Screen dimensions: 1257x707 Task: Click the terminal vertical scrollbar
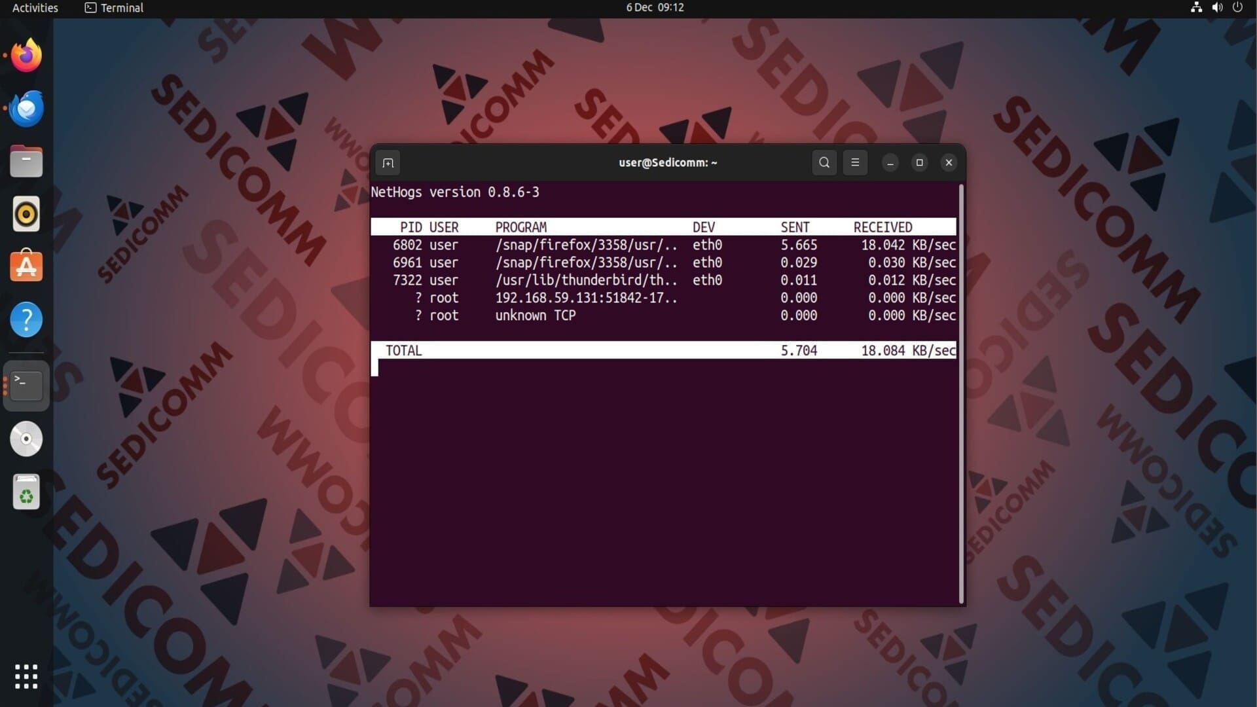(x=961, y=394)
